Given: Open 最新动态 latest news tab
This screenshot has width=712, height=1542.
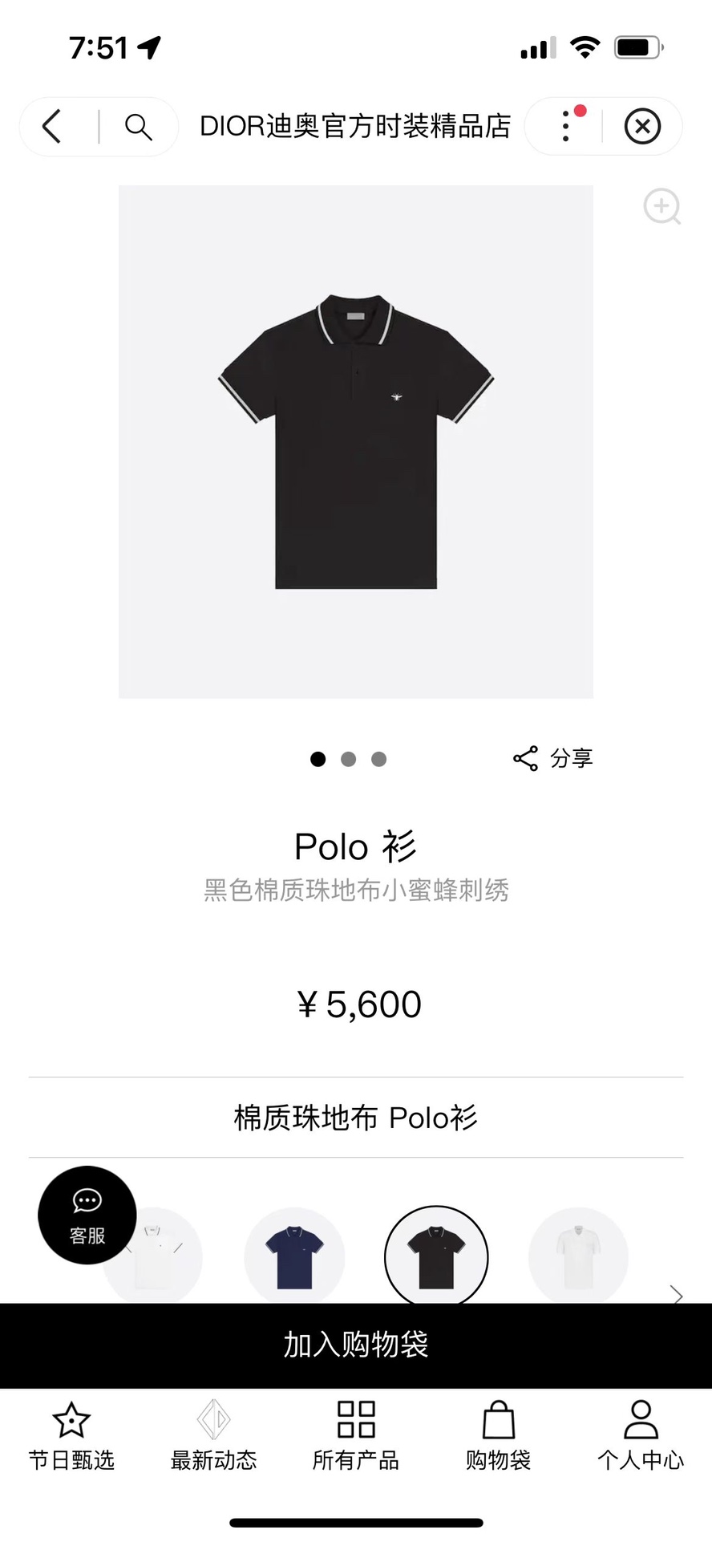Looking at the screenshot, I should [x=213, y=1437].
